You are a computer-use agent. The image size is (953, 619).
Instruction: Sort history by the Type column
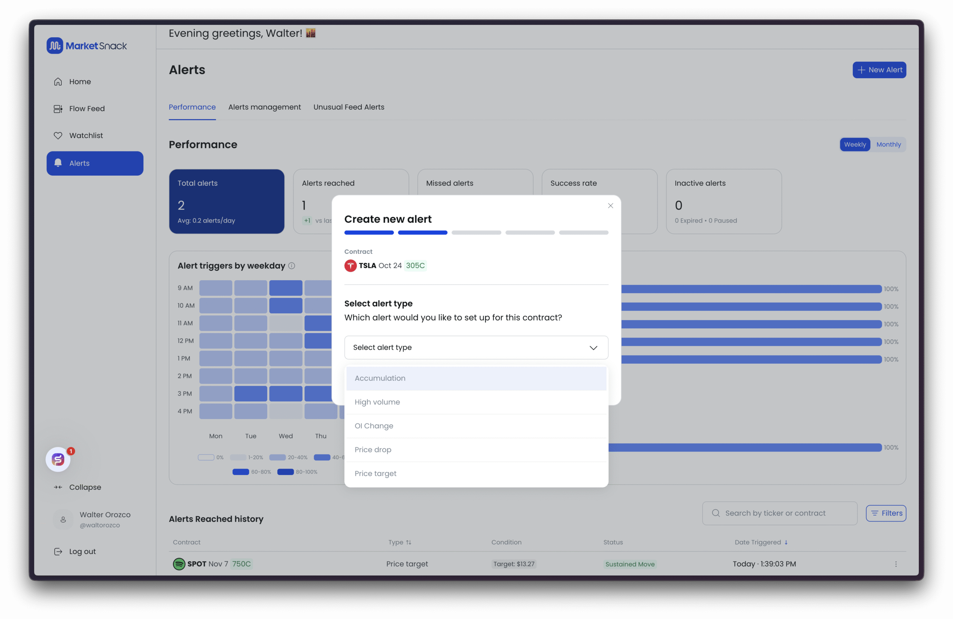coord(399,542)
